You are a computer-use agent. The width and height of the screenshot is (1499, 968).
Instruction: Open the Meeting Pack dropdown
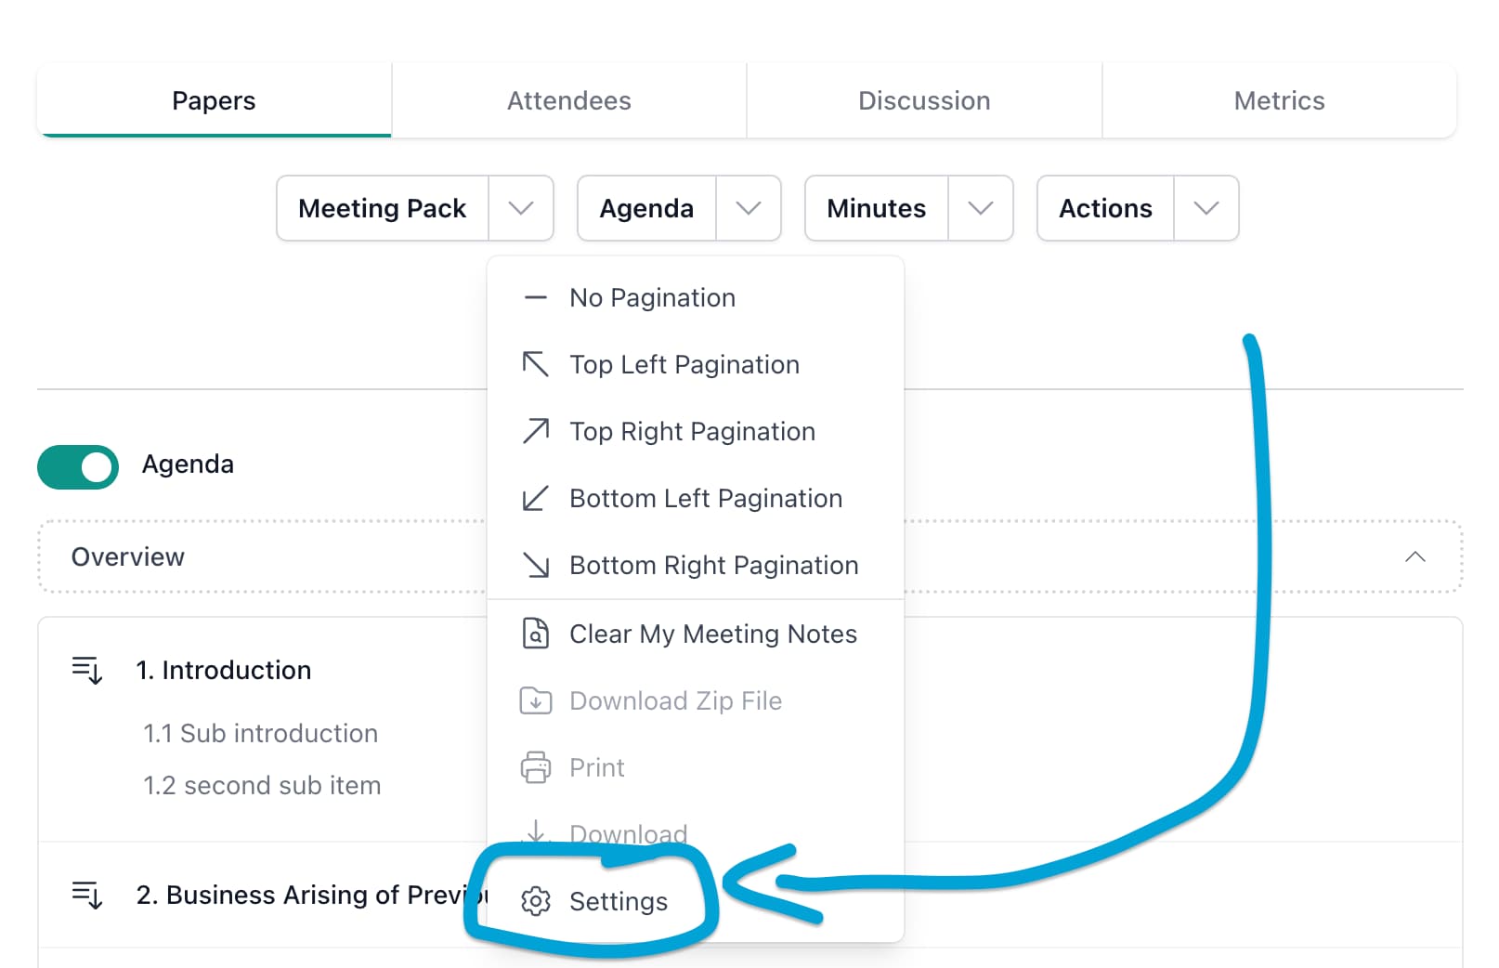pyautogui.click(x=521, y=208)
